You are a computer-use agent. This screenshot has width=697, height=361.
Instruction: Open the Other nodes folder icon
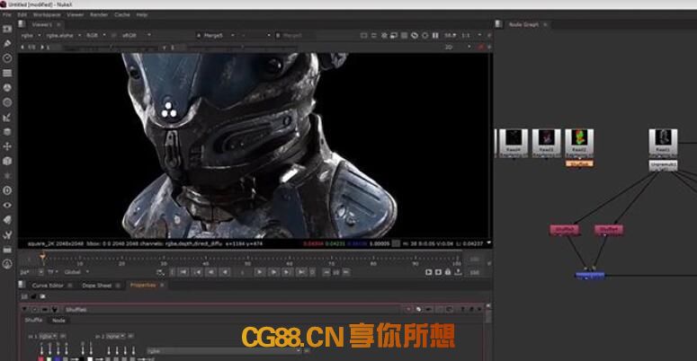pyautogui.click(x=7, y=250)
